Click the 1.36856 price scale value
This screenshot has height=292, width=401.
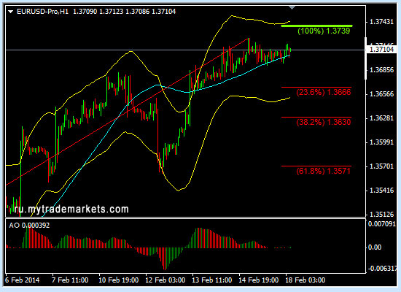(x=381, y=70)
